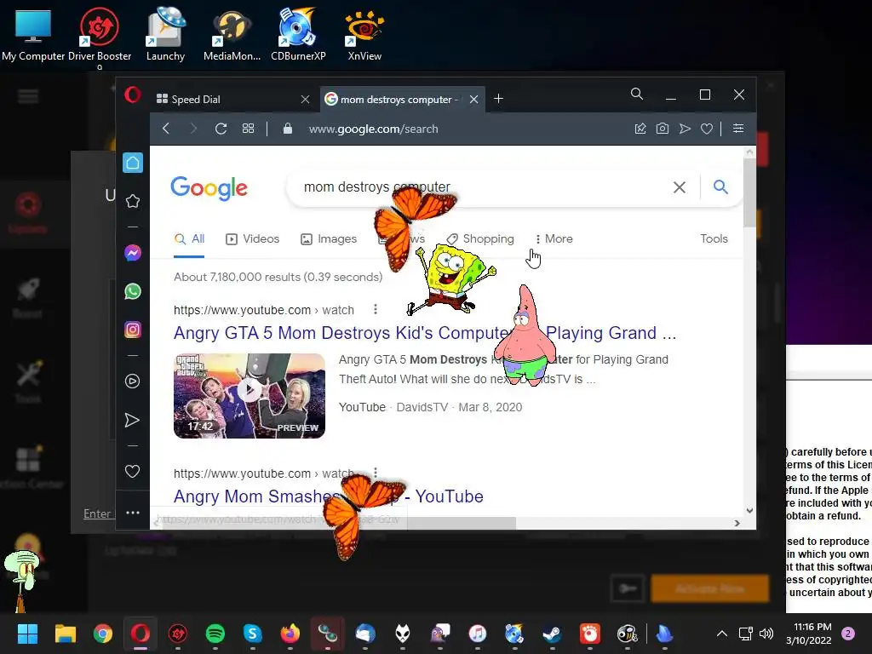Play the GTA 5 video thumbnail preview
Image resolution: width=872 pixels, height=654 pixels.
[250, 395]
